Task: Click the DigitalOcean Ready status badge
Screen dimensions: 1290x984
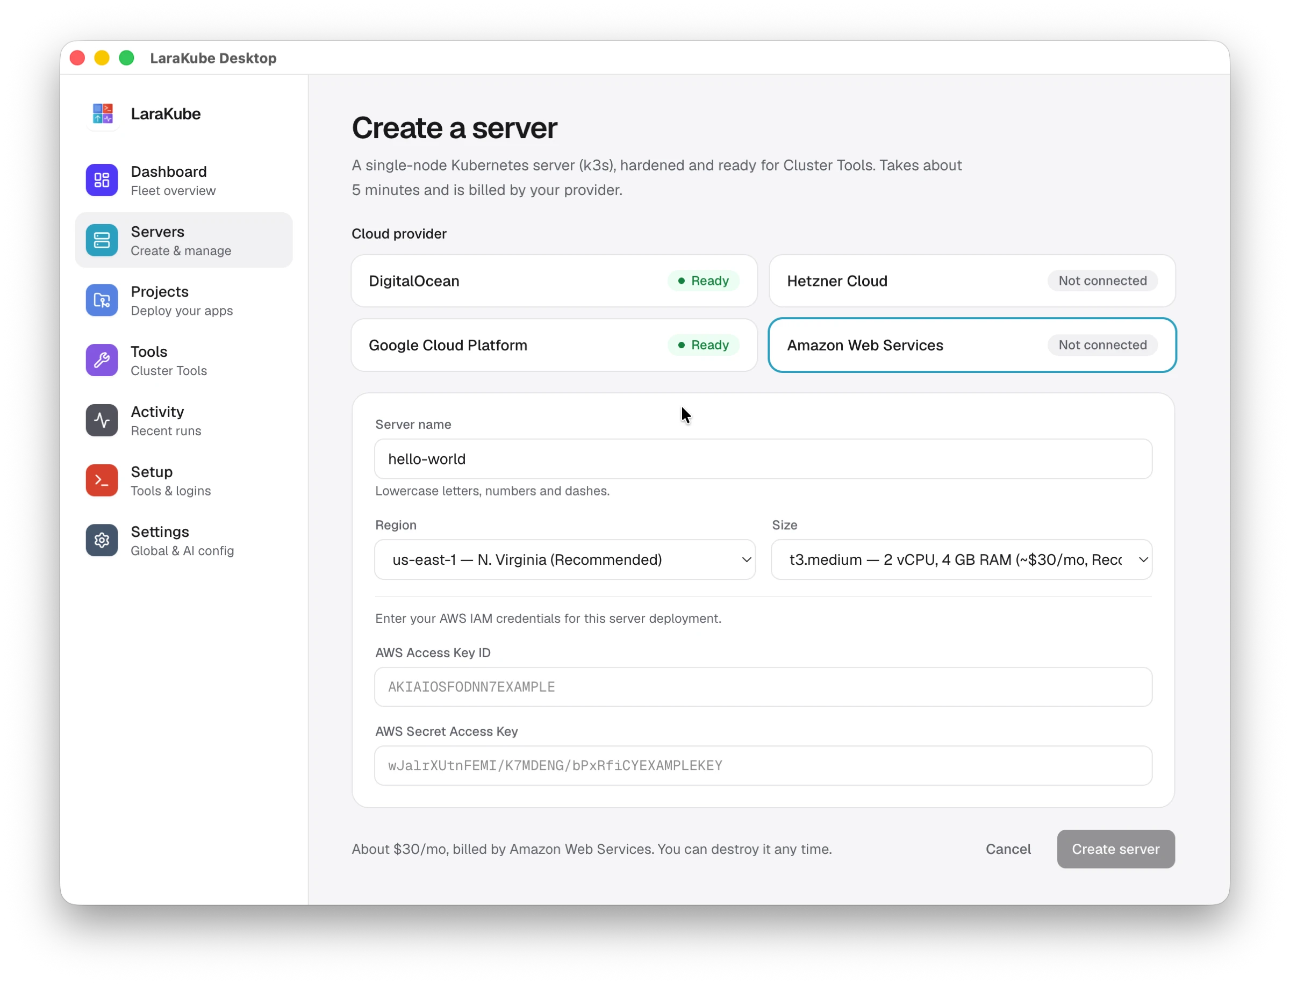Action: [x=703, y=281]
